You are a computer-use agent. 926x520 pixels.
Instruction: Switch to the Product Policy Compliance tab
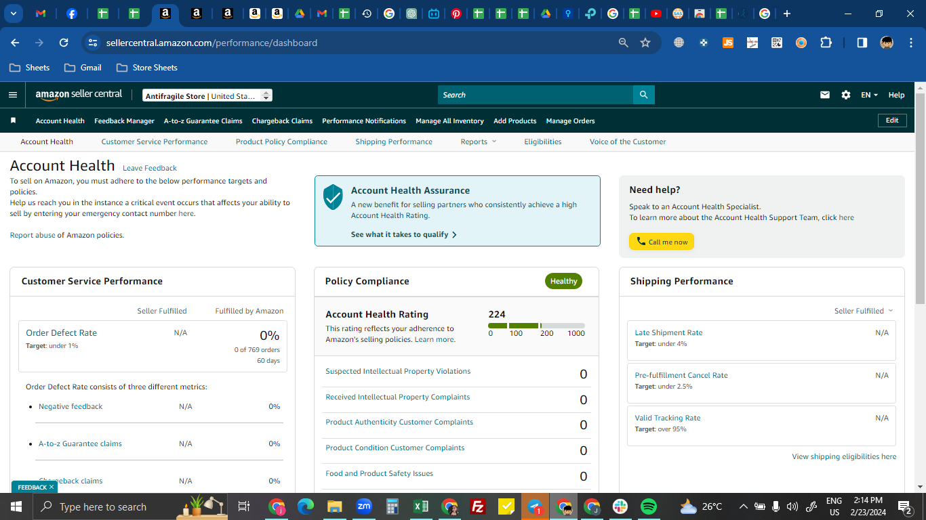click(x=281, y=142)
